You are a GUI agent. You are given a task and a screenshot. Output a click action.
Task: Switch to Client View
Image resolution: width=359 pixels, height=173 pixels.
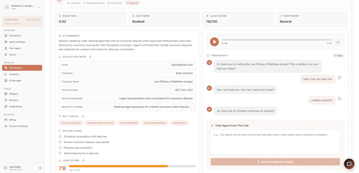click(x=33, y=20)
